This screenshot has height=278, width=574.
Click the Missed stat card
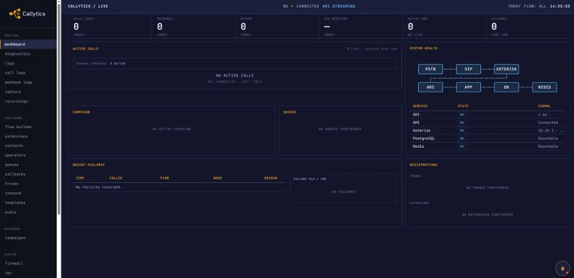[x=277, y=26]
